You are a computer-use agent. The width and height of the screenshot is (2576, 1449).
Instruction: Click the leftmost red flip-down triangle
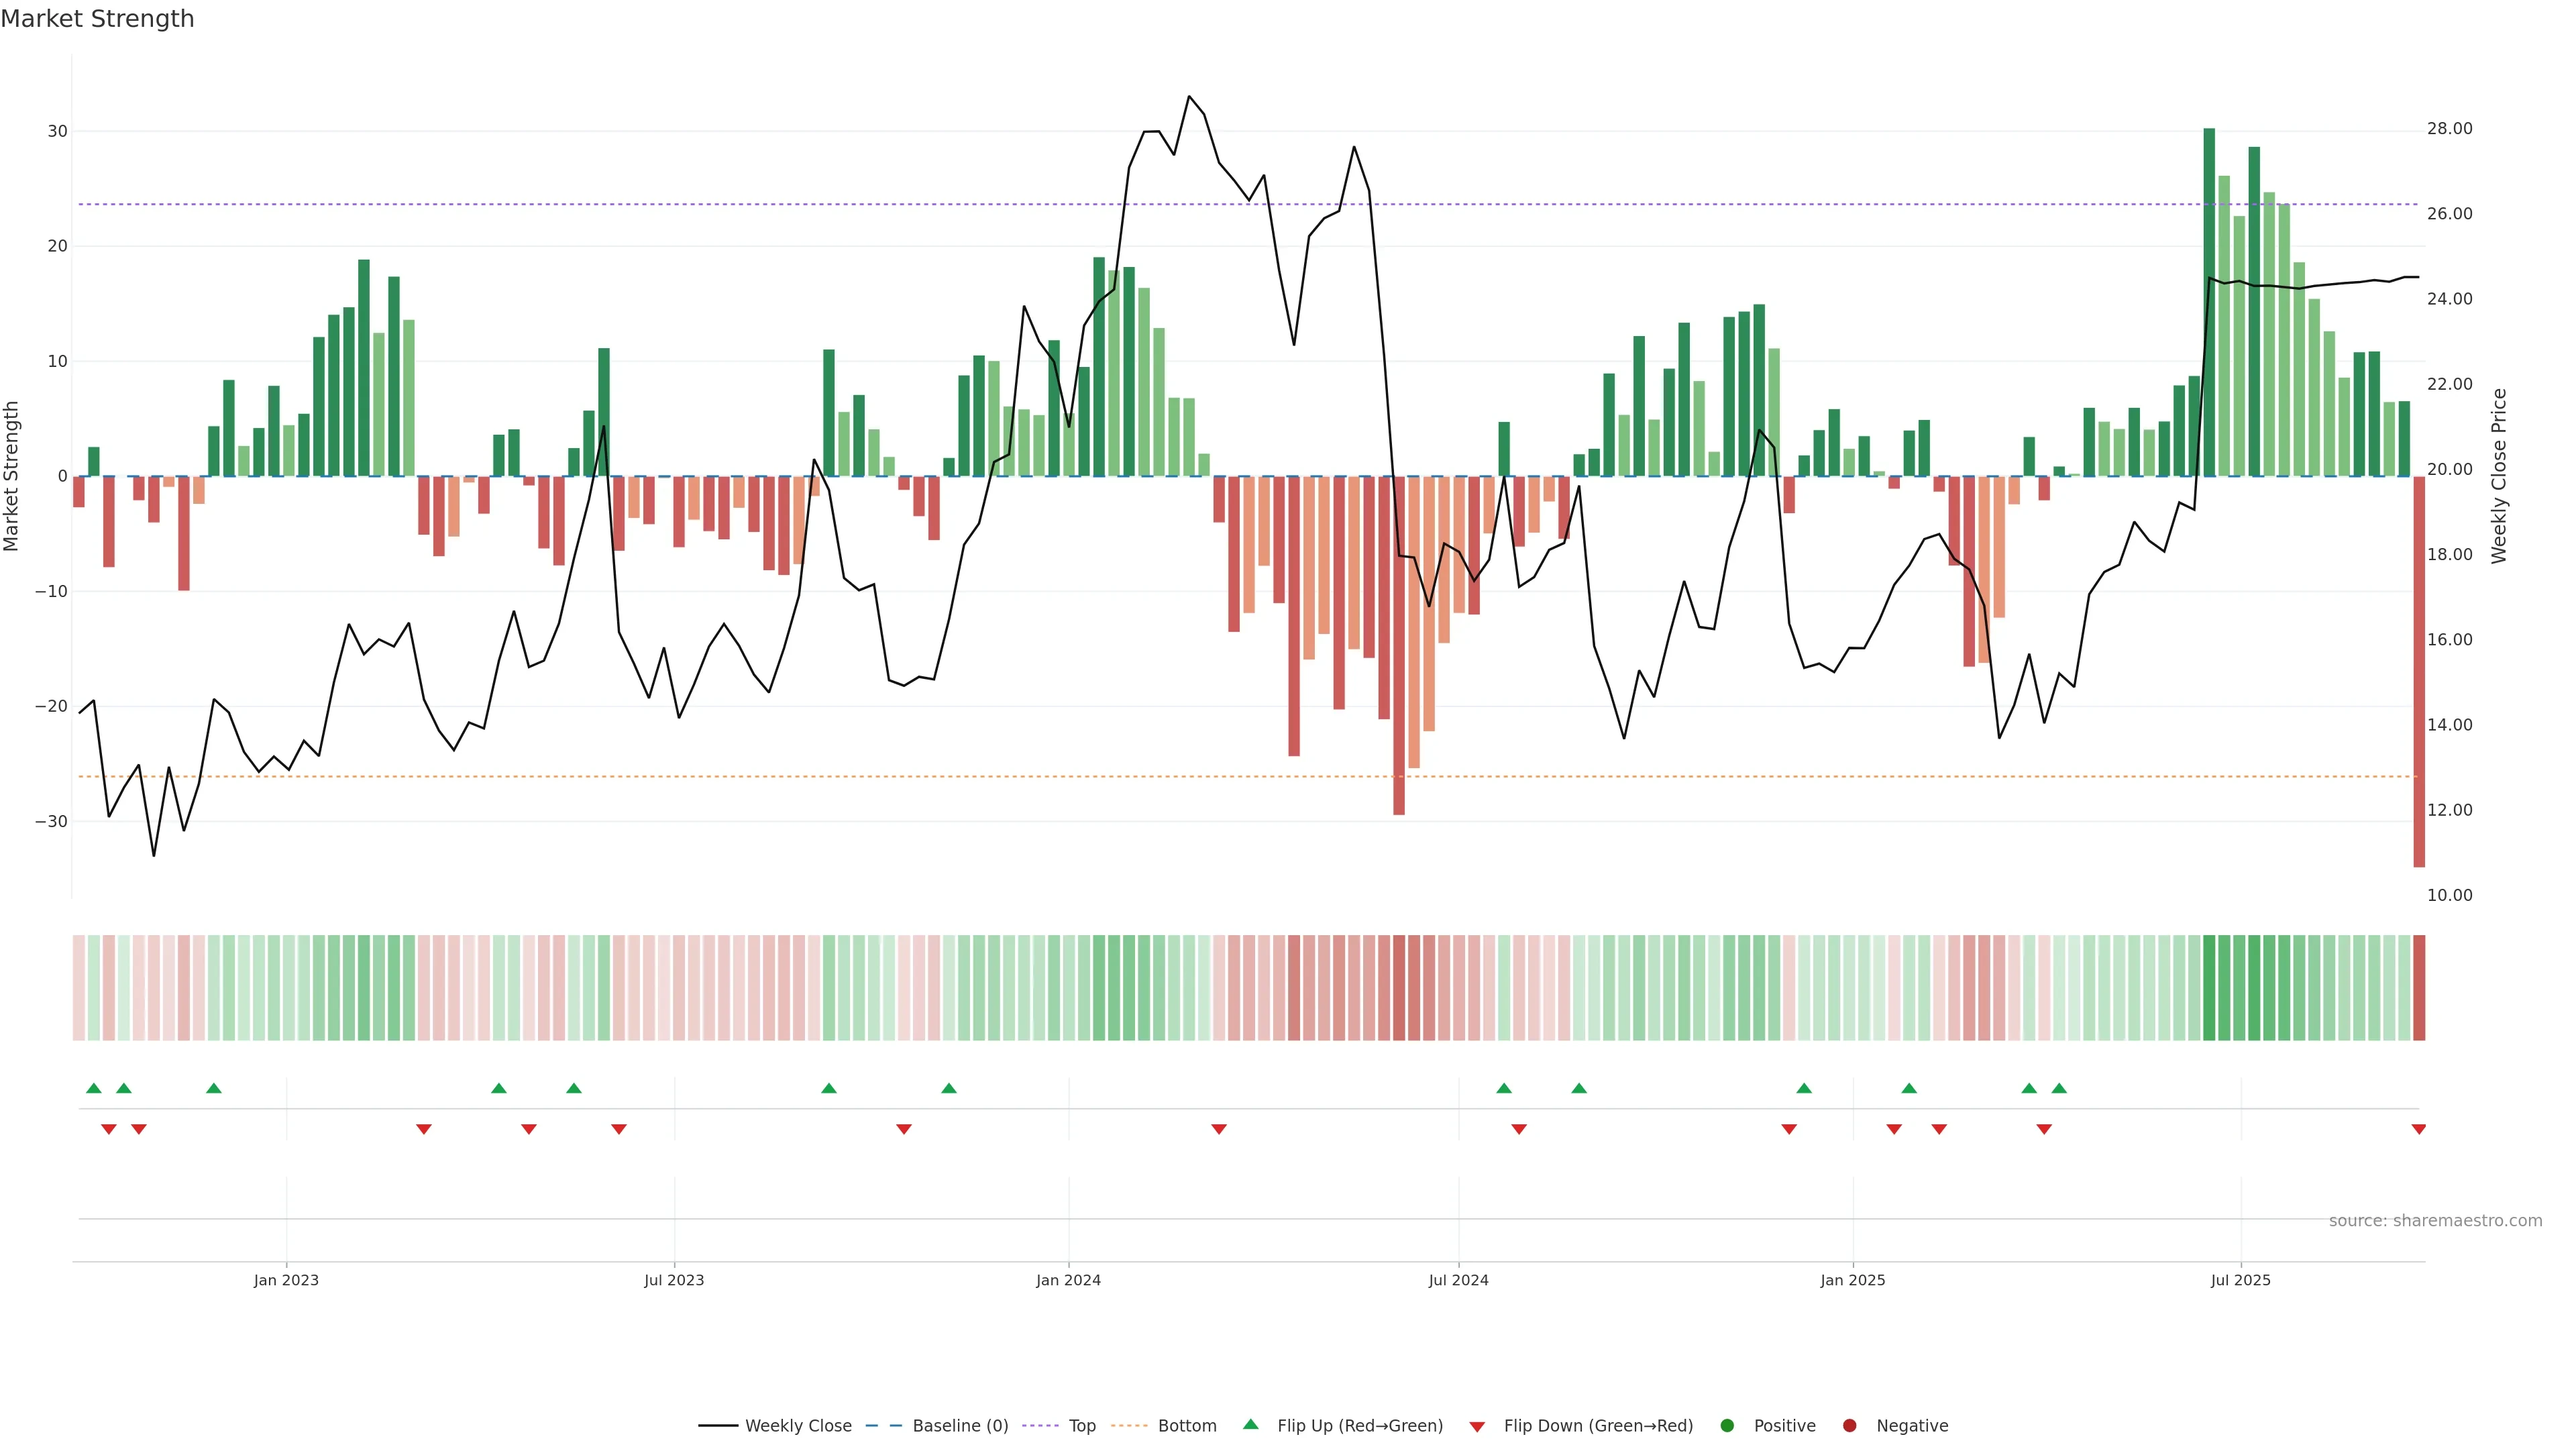click(x=109, y=1129)
